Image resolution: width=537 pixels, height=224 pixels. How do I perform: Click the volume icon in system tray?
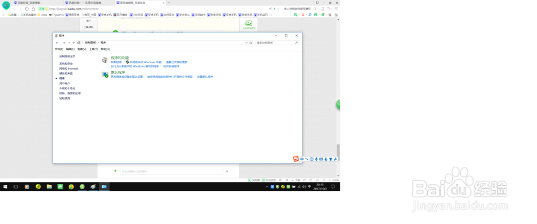point(304,186)
